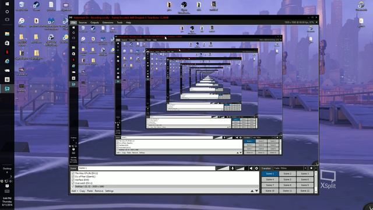Click Copy in the sources toolbar
Image resolution: width=373 pixels, height=210 pixels.
pyautogui.click(x=82, y=191)
